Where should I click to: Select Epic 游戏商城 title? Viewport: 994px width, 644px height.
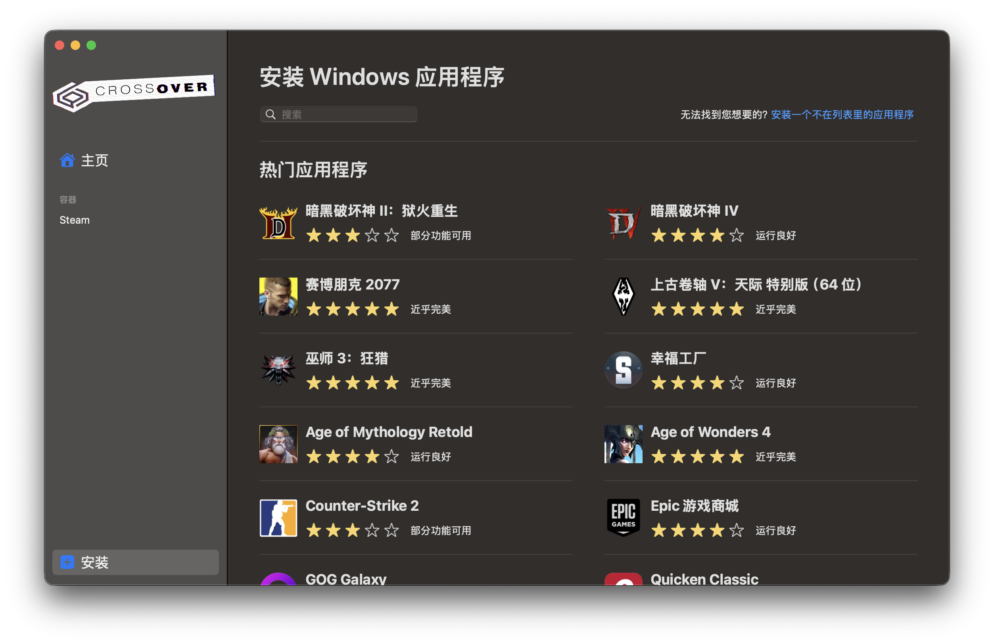click(695, 506)
